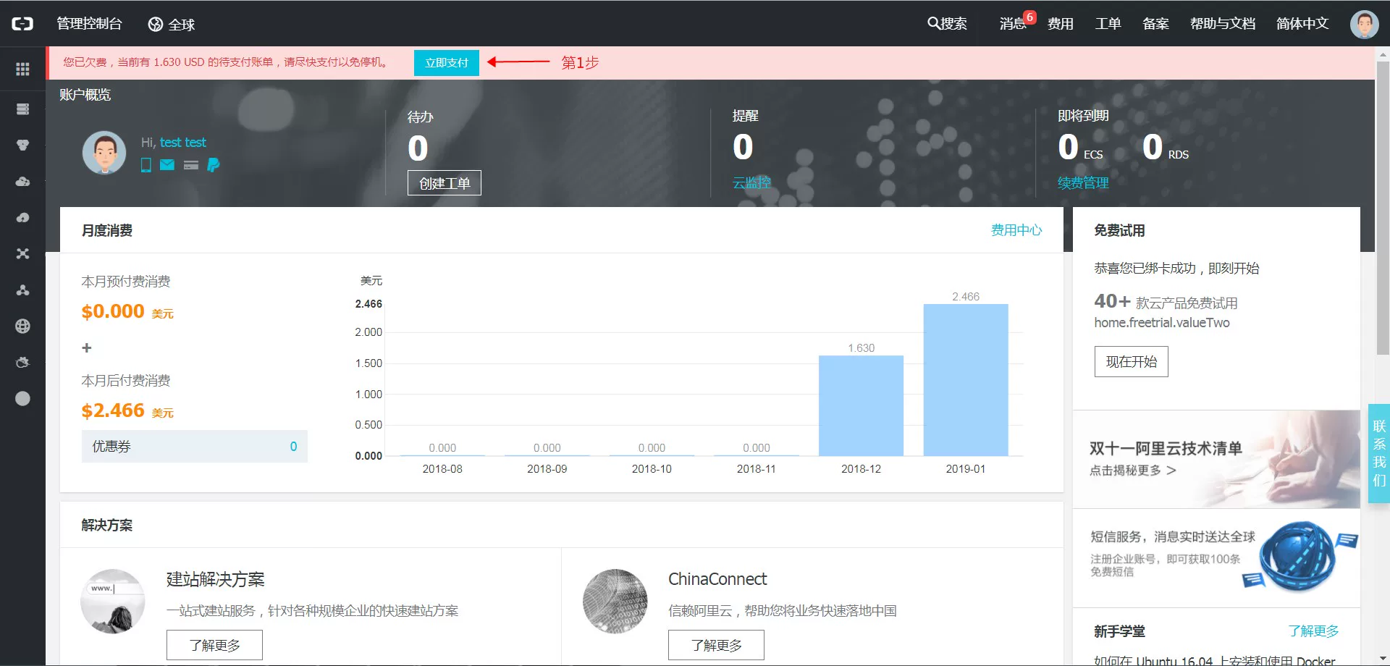
Task: Click the ChinaConnect thumbnail image
Action: [615, 602]
